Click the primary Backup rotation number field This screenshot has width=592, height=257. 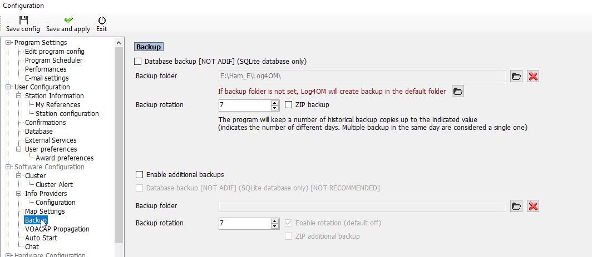tap(245, 105)
